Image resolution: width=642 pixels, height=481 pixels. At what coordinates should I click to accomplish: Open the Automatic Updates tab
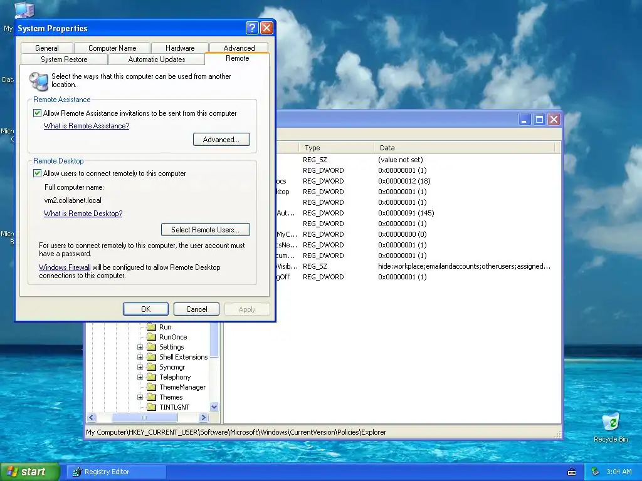156,59
